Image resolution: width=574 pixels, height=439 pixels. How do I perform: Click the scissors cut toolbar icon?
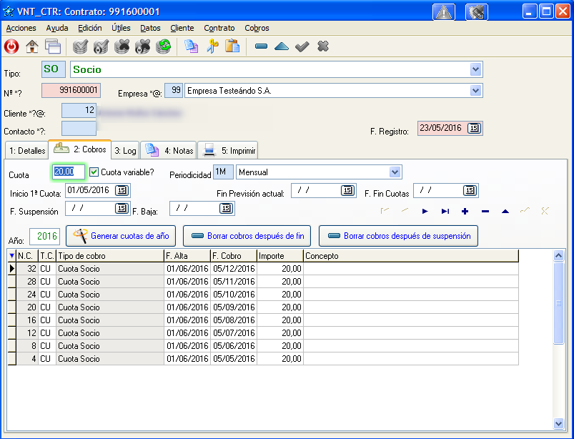pos(212,46)
